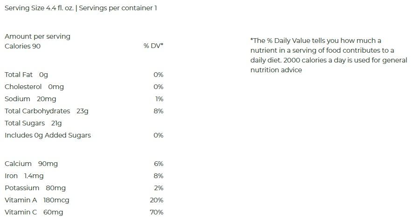The width and height of the screenshot is (415, 221).
Task: Click the Total Carbohydrates 23g row
Action: point(84,111)
